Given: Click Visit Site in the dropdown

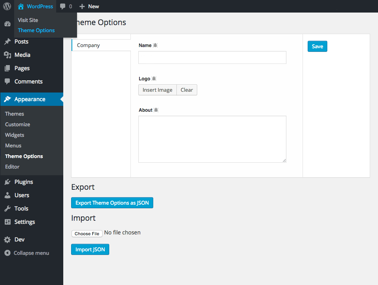Looking at the screenshot, I should pyautogui.click(x=28, y=20).
